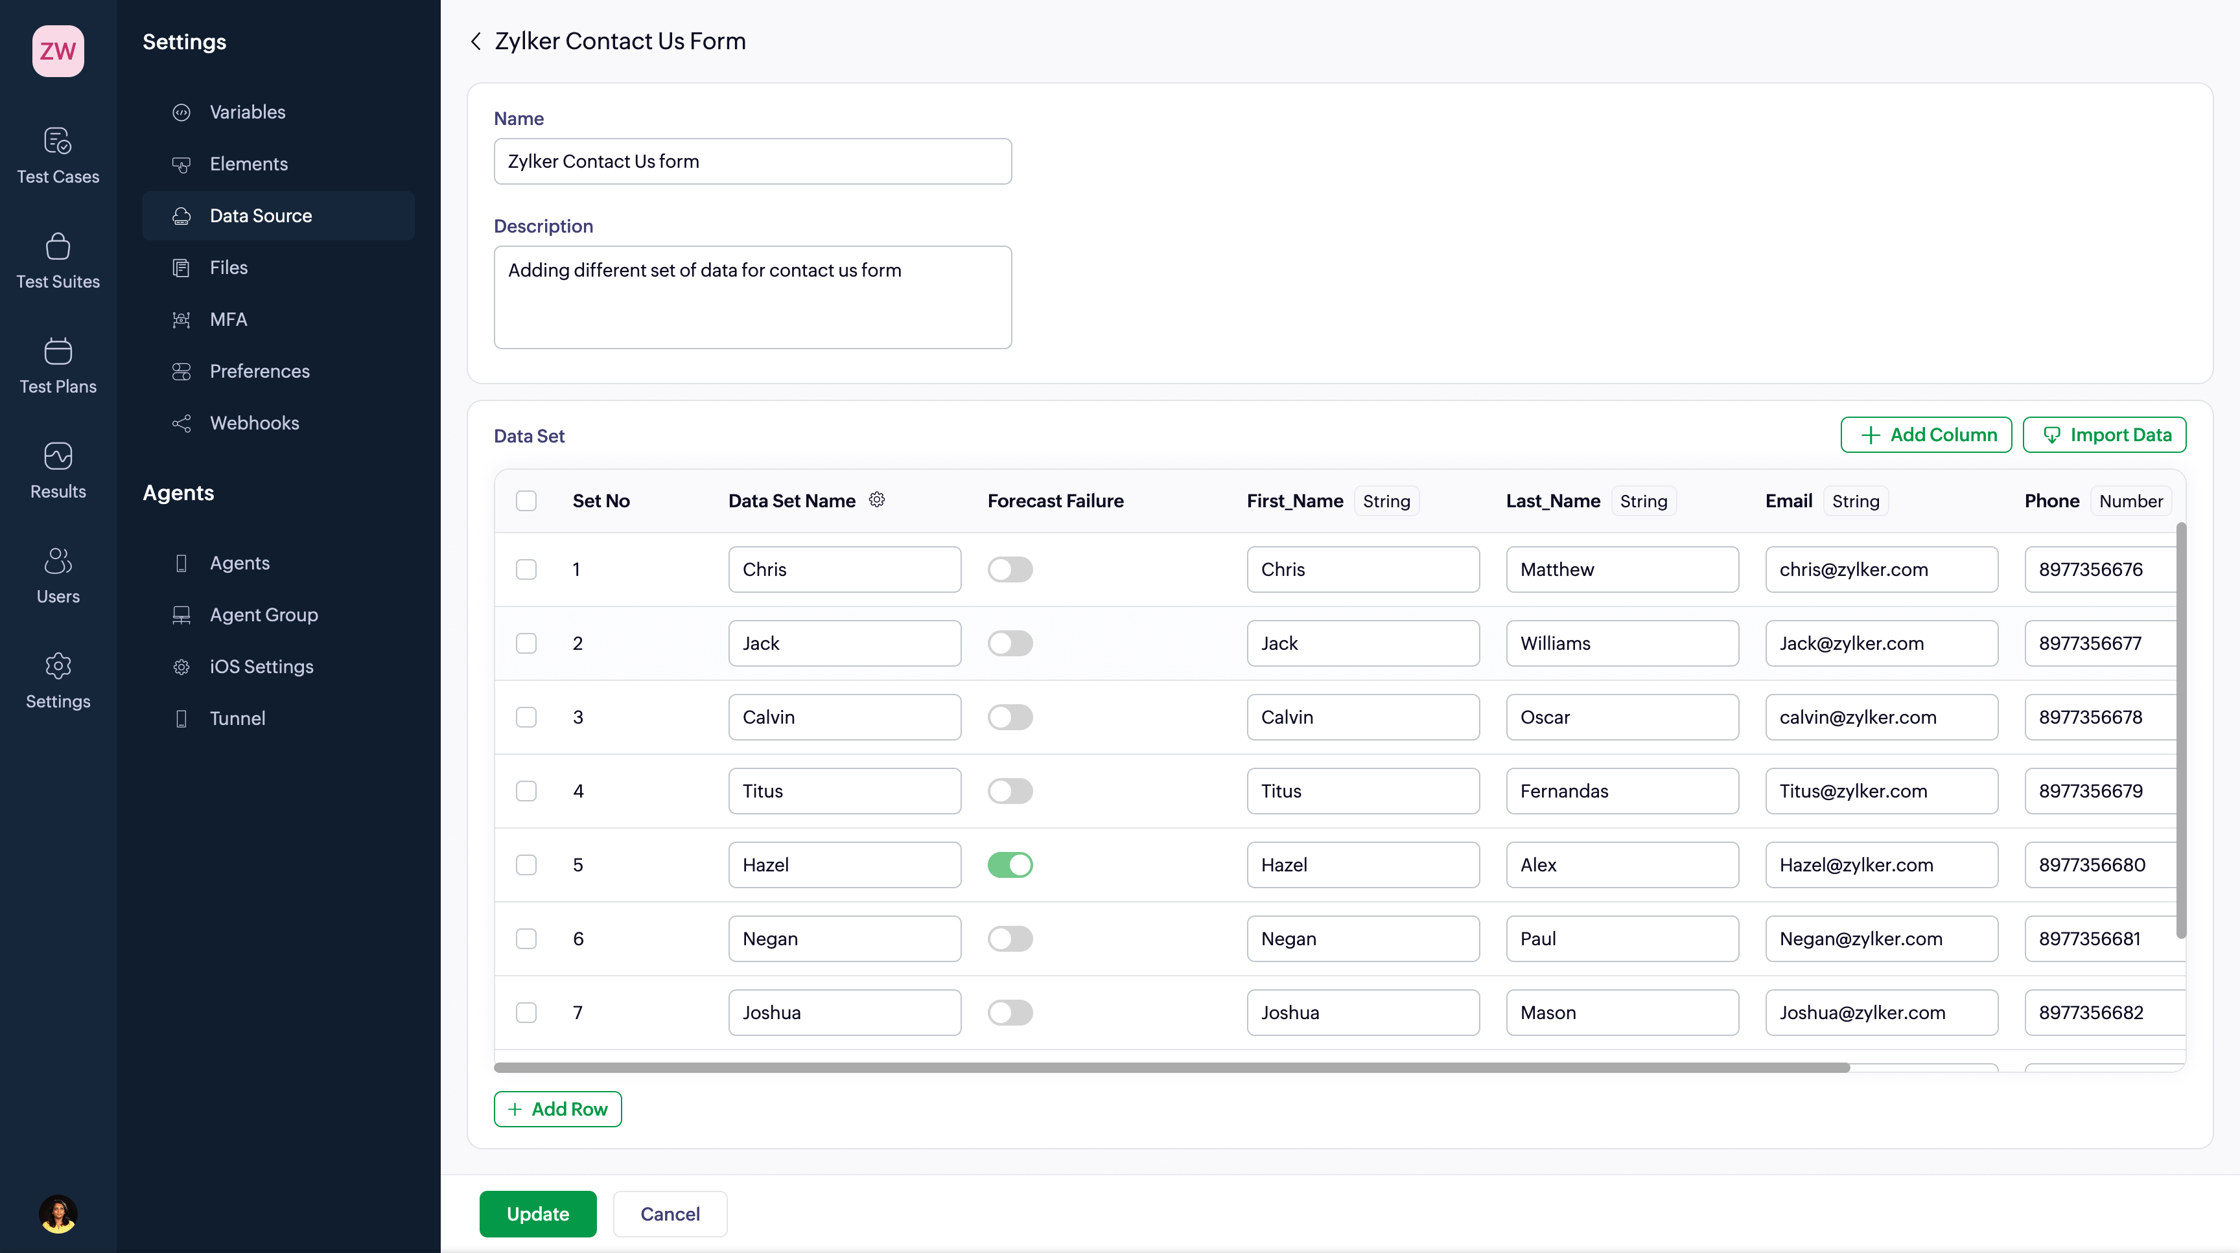This screenshot has height=1253, width=2240.
Task: Open Test Cases in left sidebar
Action: click(58, 155)
